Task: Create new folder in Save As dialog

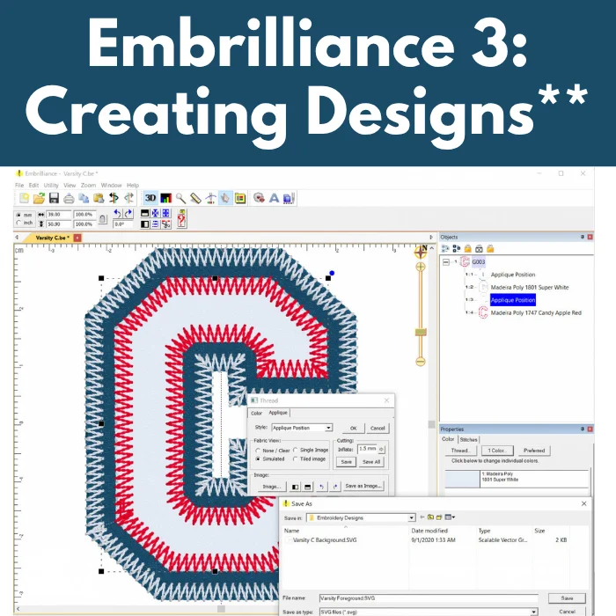Action: pyautogui.click(x=439, y=517)
